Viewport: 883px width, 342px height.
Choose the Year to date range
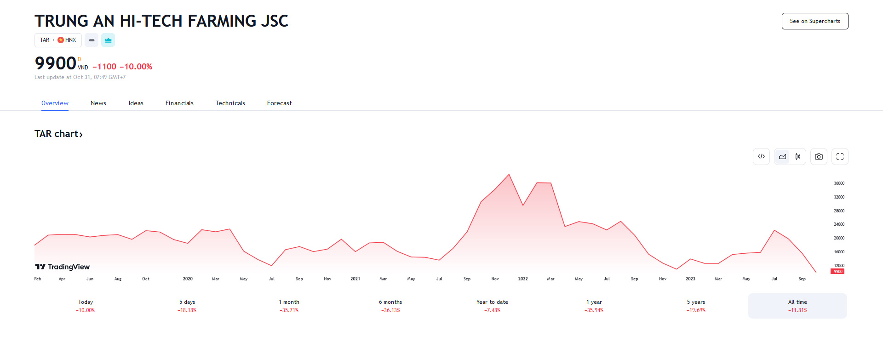tap(492, 306)
